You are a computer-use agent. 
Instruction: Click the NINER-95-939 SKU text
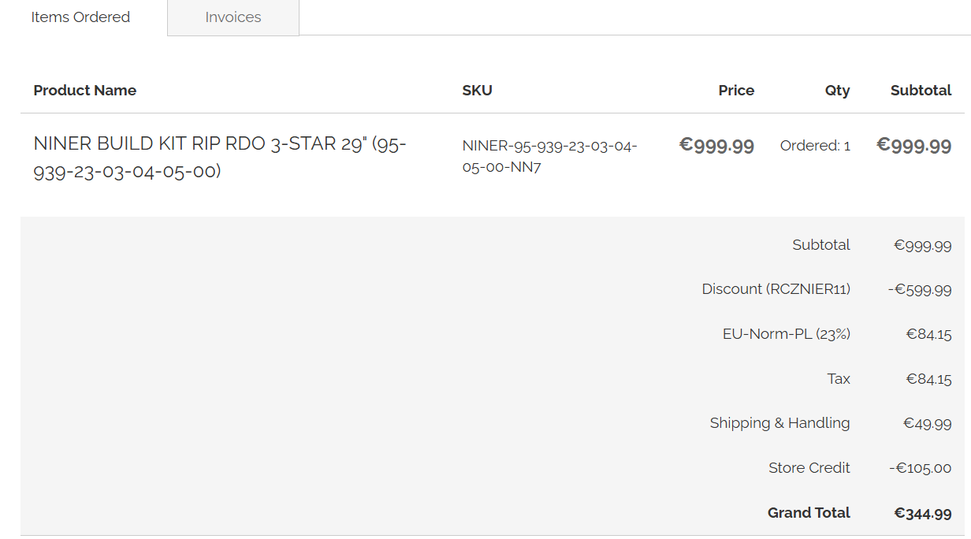pos(549,156)
